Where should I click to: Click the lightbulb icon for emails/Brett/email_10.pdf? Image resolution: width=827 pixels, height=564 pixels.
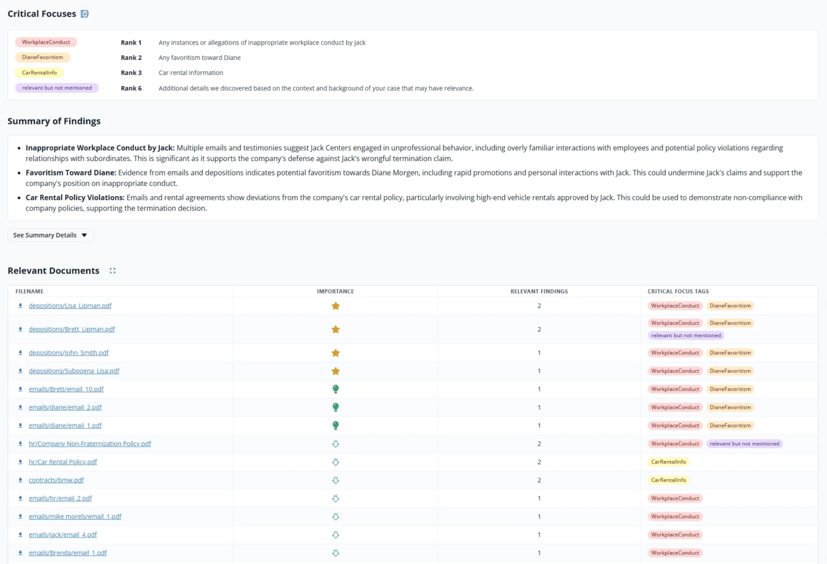(335, 389)
